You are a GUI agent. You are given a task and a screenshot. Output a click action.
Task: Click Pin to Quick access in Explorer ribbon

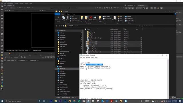click(x=58, y=19)
